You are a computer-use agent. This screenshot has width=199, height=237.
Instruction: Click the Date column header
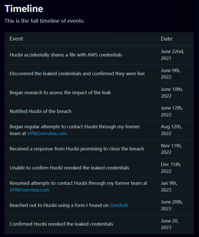(167, 39)
